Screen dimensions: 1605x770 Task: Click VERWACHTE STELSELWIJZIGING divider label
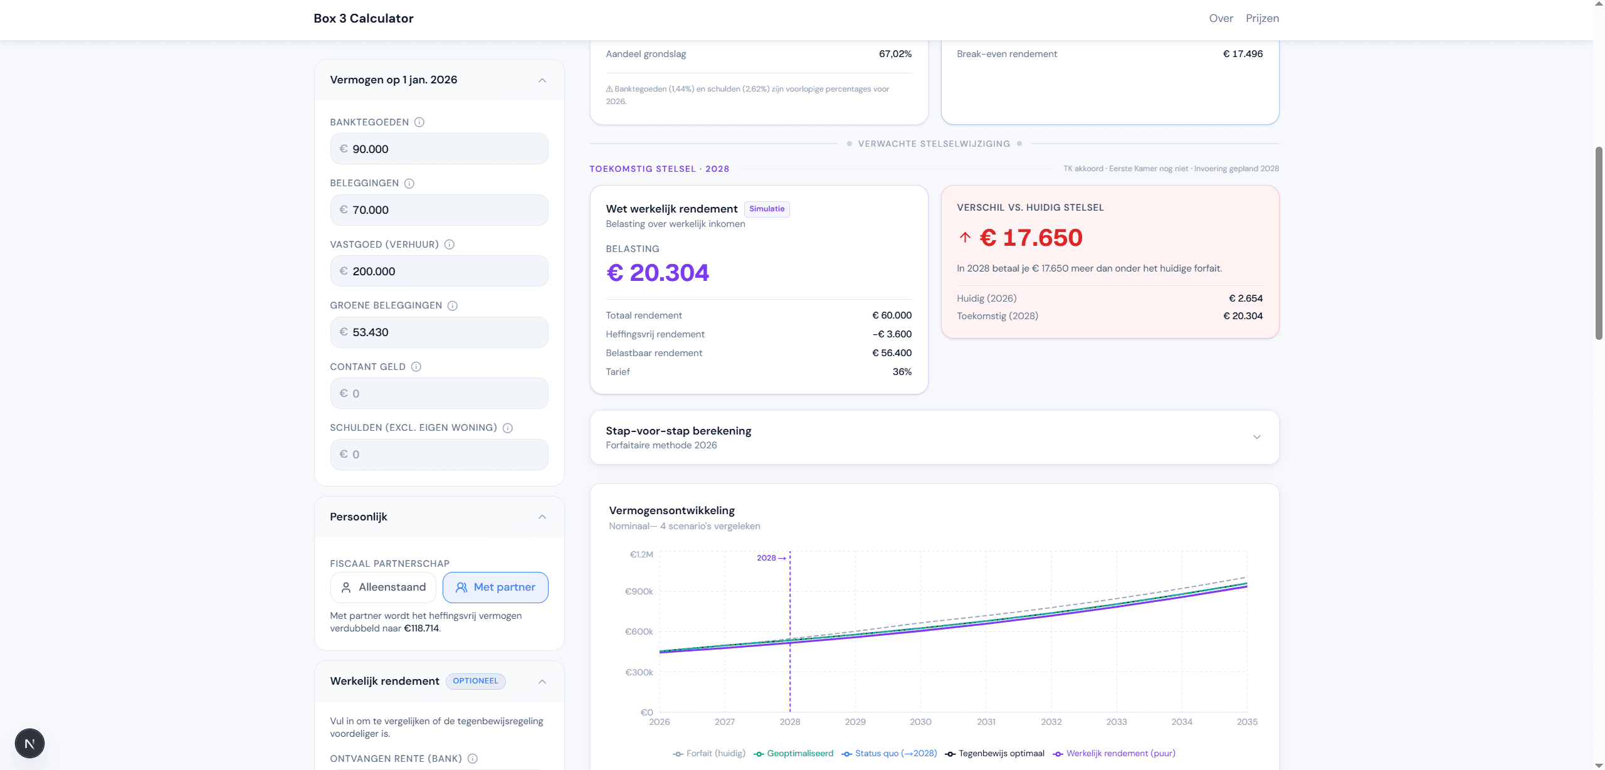click(x=934, y=144)
